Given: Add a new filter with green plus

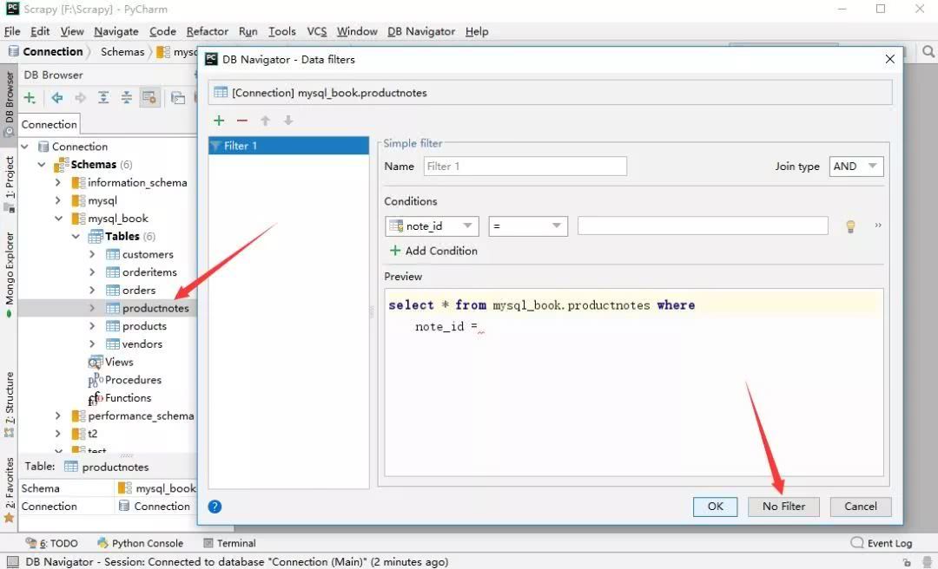Looking at the screenshot, I should [219, 121].
